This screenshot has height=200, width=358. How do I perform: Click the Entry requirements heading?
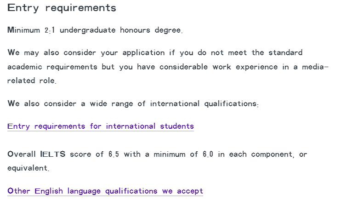pos(62,8)
